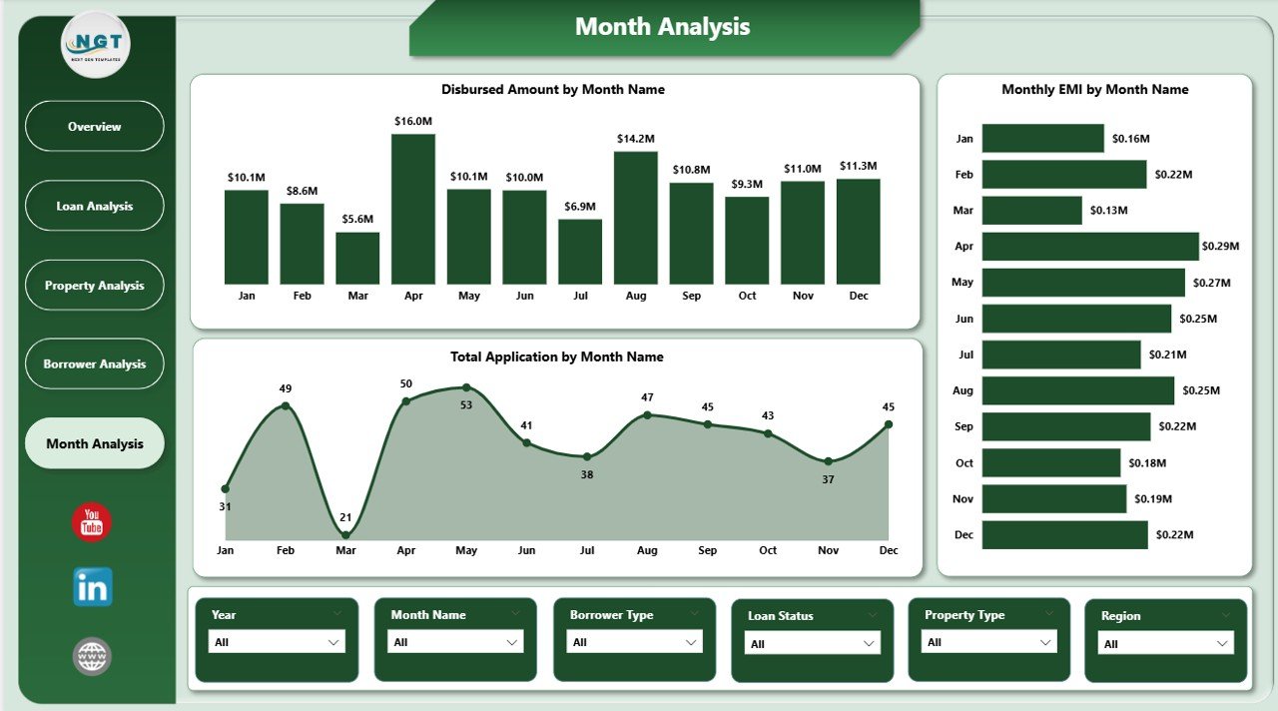Switch to Loan Analysis page
Screen dimensions: 1278x711
(x=94, y=206)
